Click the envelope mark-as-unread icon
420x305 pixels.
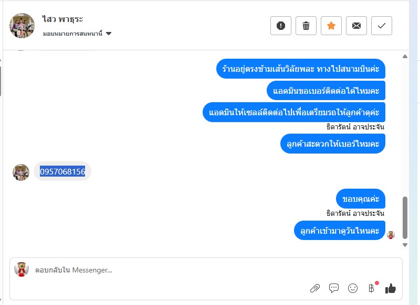356,26
